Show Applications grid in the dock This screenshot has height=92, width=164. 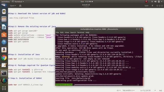[4, 88]
